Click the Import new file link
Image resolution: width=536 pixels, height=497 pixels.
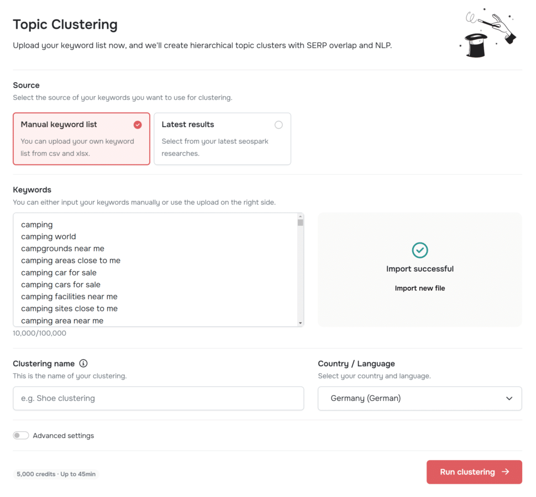coord(420,288)
